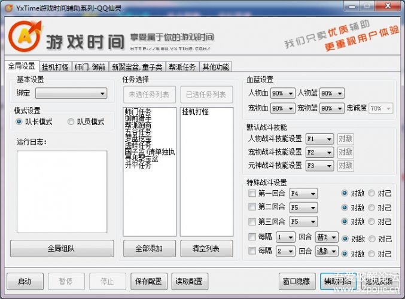Select 五台任务 in the task list
Screen dimensions: 405x299
[138, 132]
